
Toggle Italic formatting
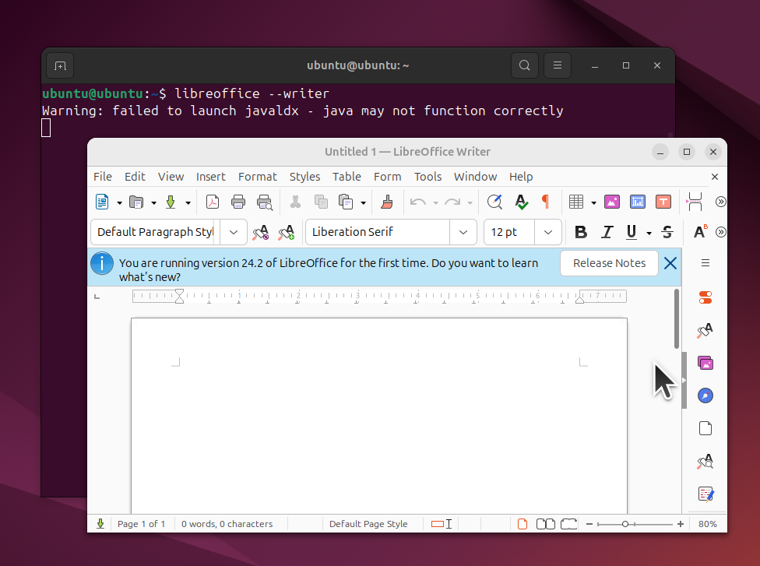[x=607, y=232]
